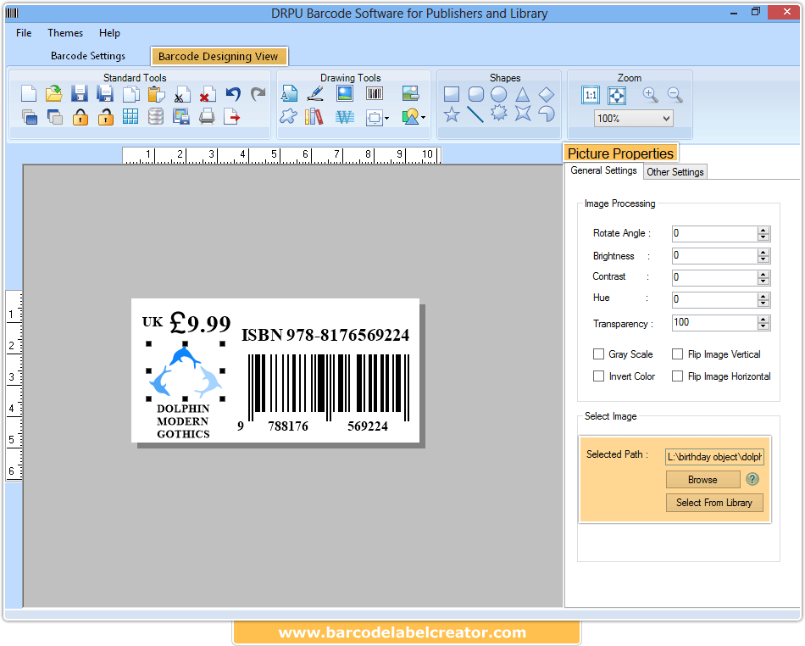Open the Help menu
The width and height of the screenshot is (805, 646).
[109, 33]
